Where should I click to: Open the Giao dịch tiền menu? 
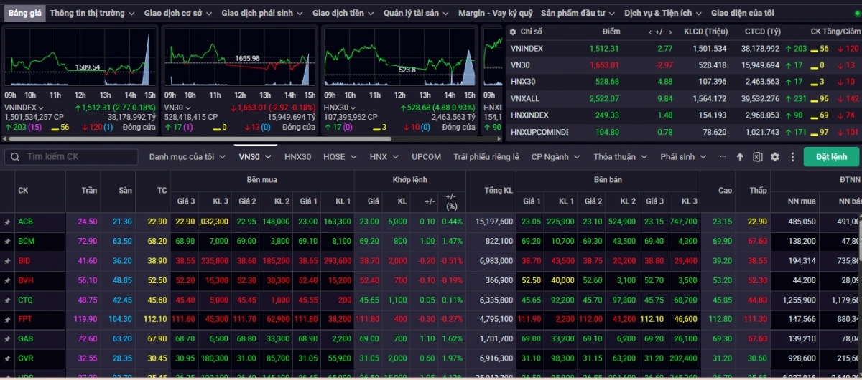click(x=343, y=13)
